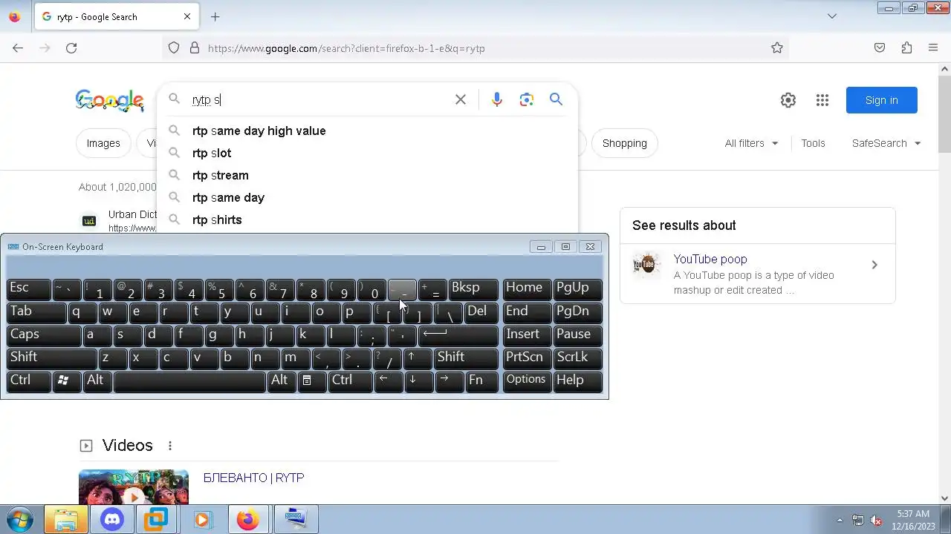This screenshot has width=951, height=534.
Task: Open VirtualBox from the taskbar
Action: click(157, 520)
